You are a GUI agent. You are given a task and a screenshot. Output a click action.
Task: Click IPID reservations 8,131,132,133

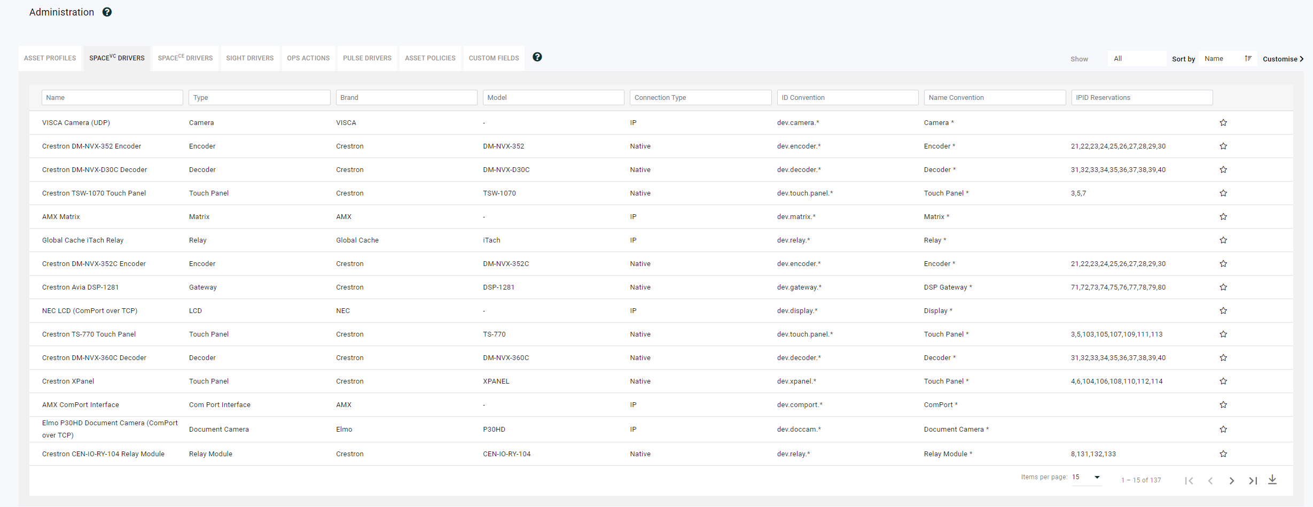[1093, 454]
